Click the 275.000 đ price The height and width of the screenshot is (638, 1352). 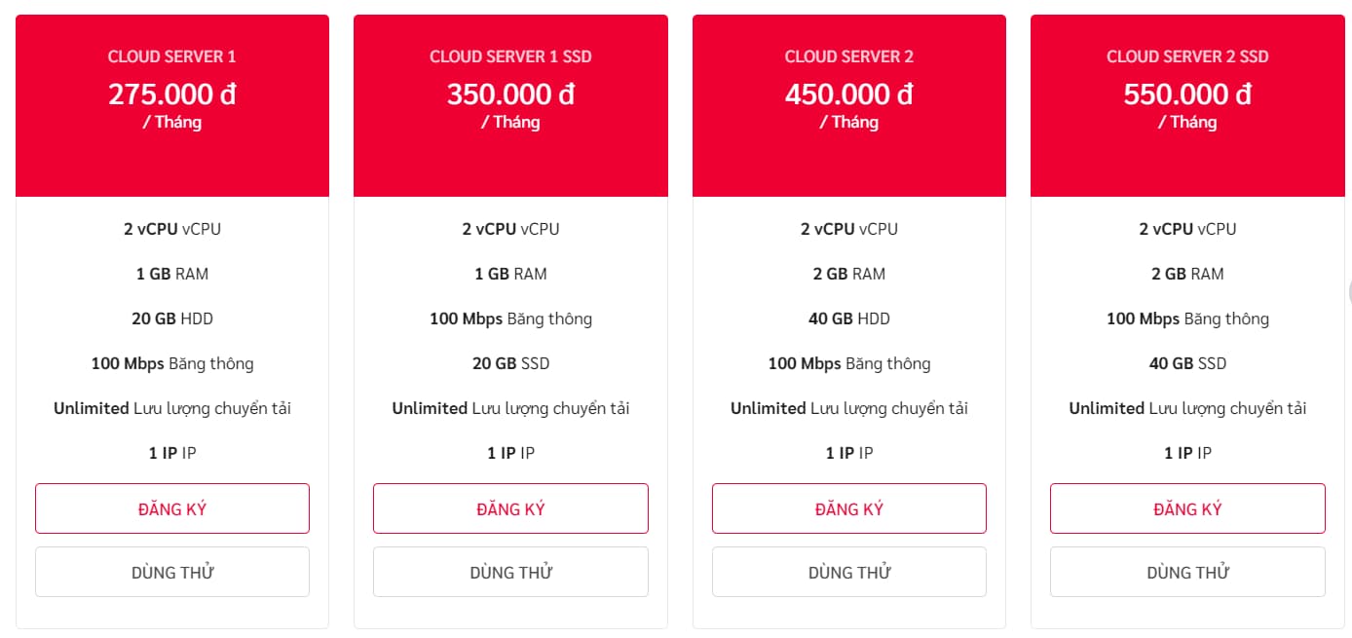(x=172, y=94)
